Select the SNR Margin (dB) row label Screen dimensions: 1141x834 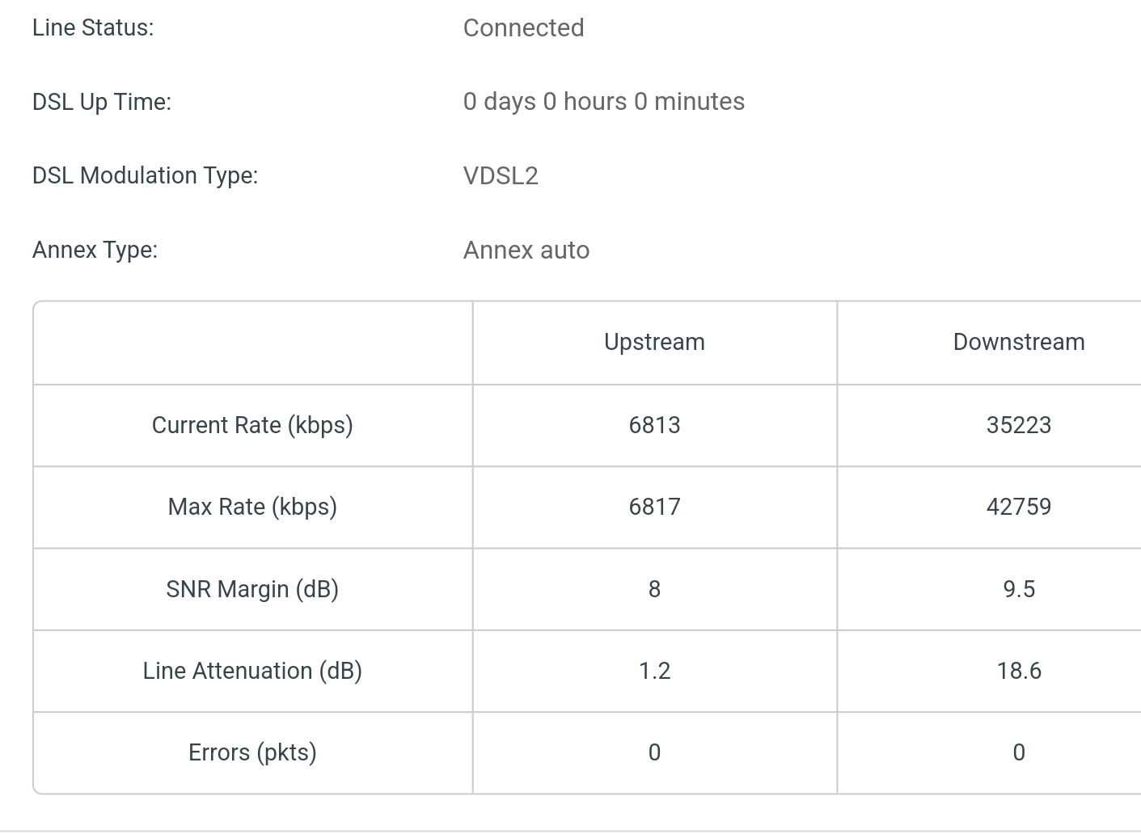tap(252, 589)
